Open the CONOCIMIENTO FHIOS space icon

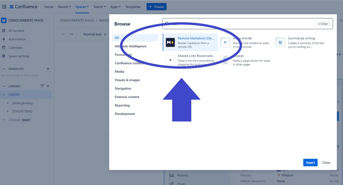pyautogui.click(x=4, y=20)
